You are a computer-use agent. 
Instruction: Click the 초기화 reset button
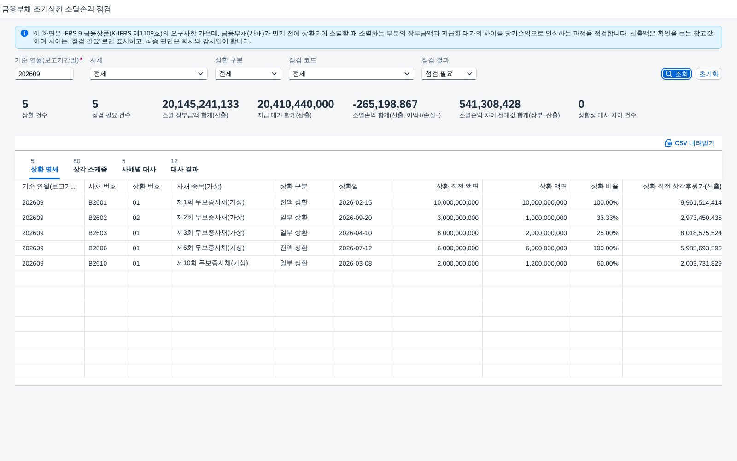(708, 74)
